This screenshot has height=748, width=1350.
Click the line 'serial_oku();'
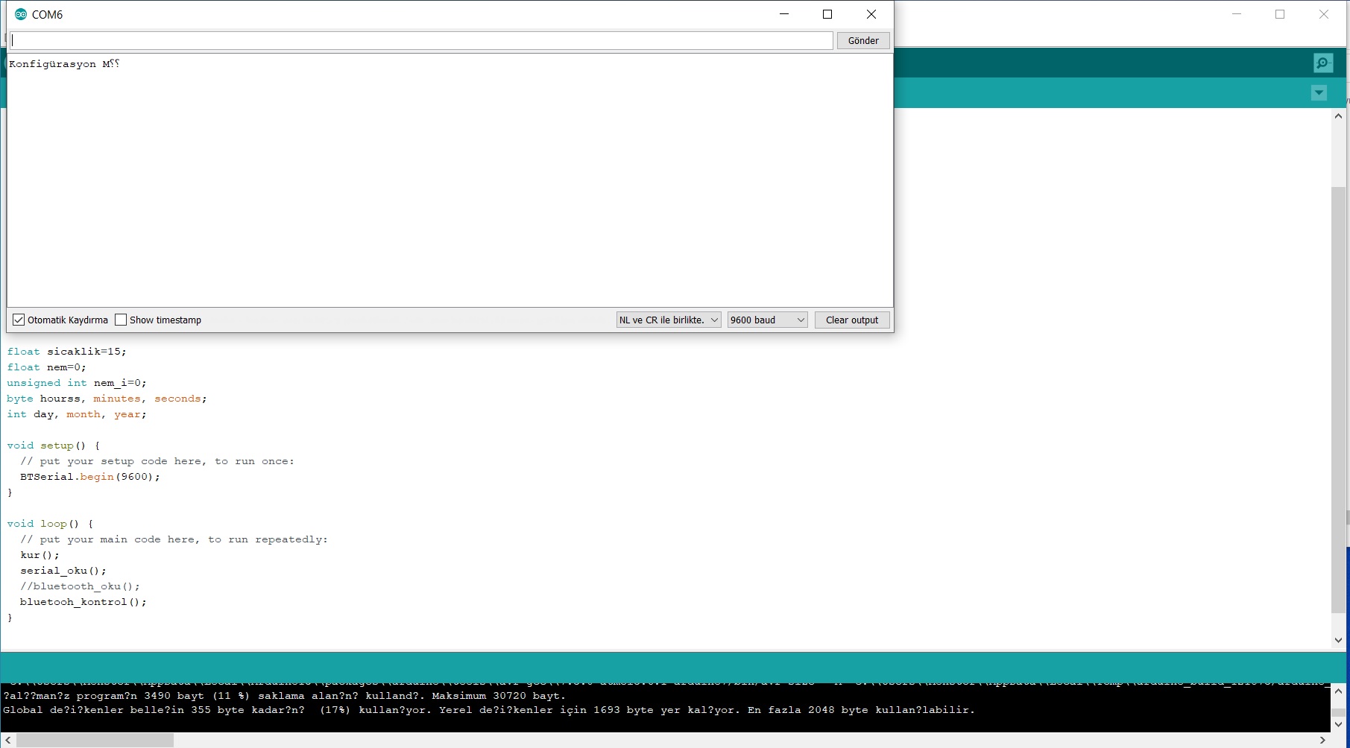pyautogui.click(x=63, y=571)
